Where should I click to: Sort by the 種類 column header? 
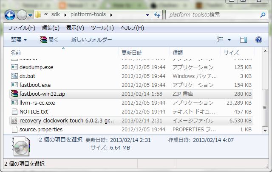pyautogui.click(x=195, y=53)
